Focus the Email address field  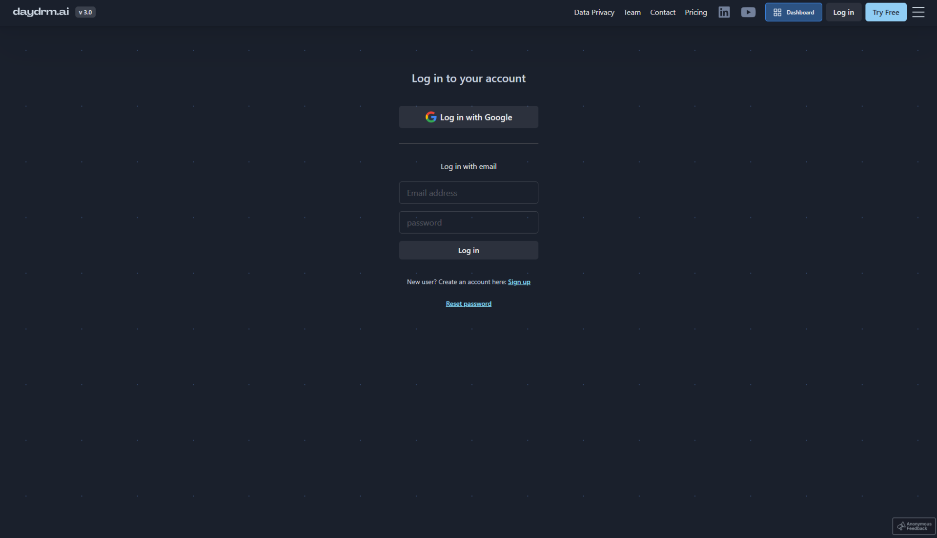[x=468, y=193]
